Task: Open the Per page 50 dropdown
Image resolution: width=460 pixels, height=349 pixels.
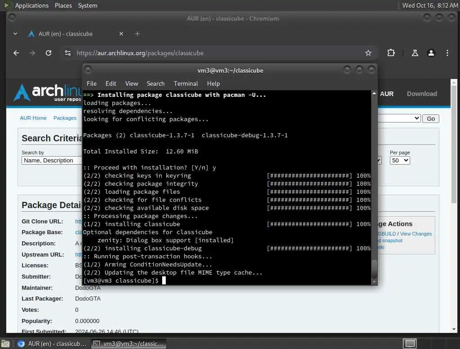Action: (x=399, y=161)
